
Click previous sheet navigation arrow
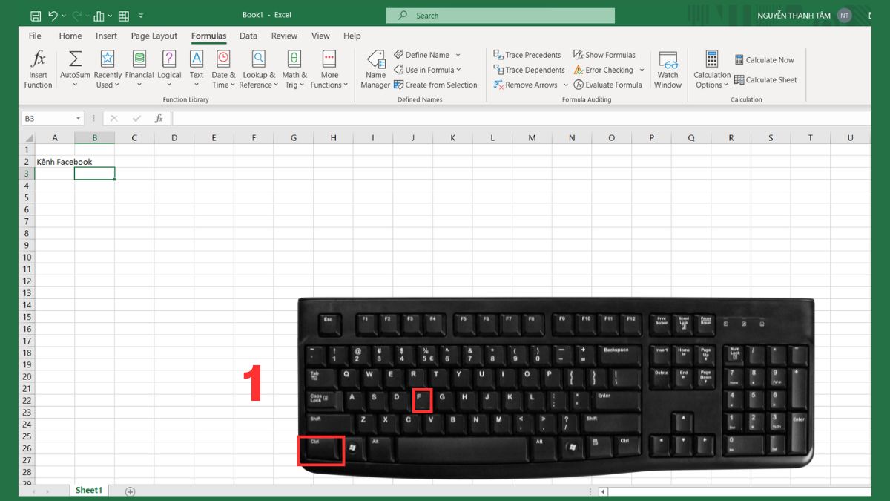point(35,491)
